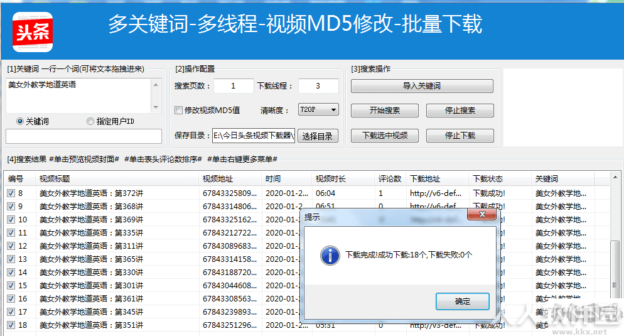Uncheck the checkbox for row 18
The image size is (624, 336).
[x=11, y=325]
